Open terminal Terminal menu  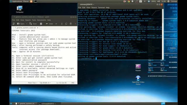(101, 8)
